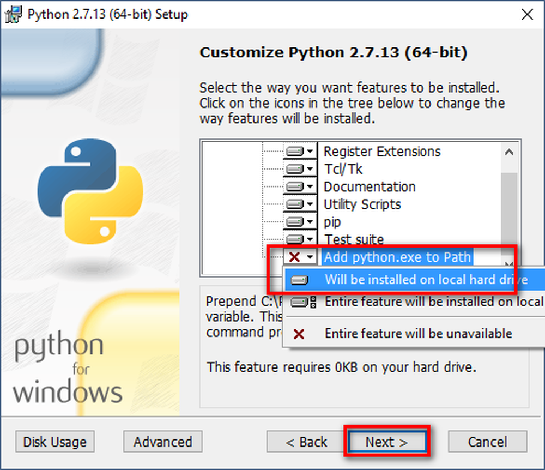Select the Register Extensions feature label
This screenshot has height=470, width=545.
382,152
